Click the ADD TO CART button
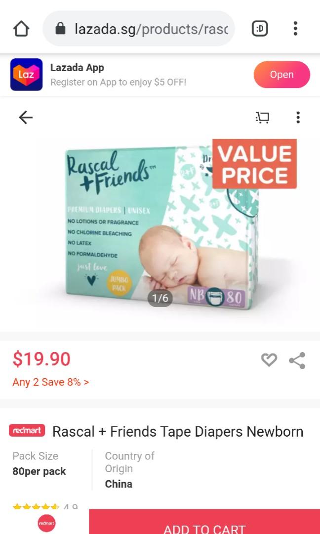This screenshot has height=534, width=320. point(204,522)
